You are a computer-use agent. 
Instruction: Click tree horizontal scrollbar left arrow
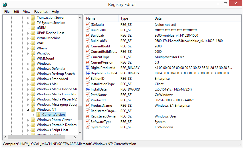[x=5, y=137]
